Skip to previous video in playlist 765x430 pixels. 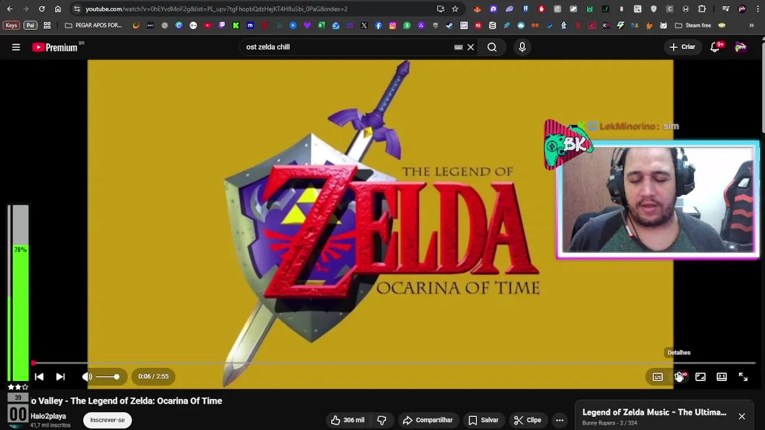(x=39, y=376)
